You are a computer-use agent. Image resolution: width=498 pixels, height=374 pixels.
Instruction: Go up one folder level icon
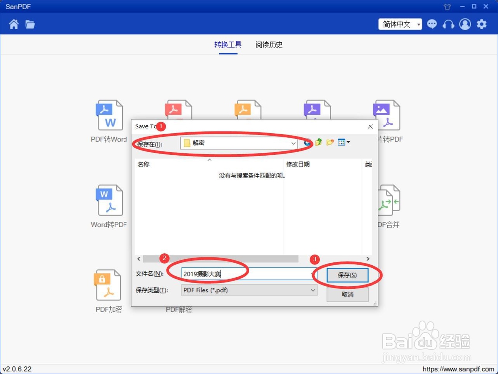pos(318,142)
